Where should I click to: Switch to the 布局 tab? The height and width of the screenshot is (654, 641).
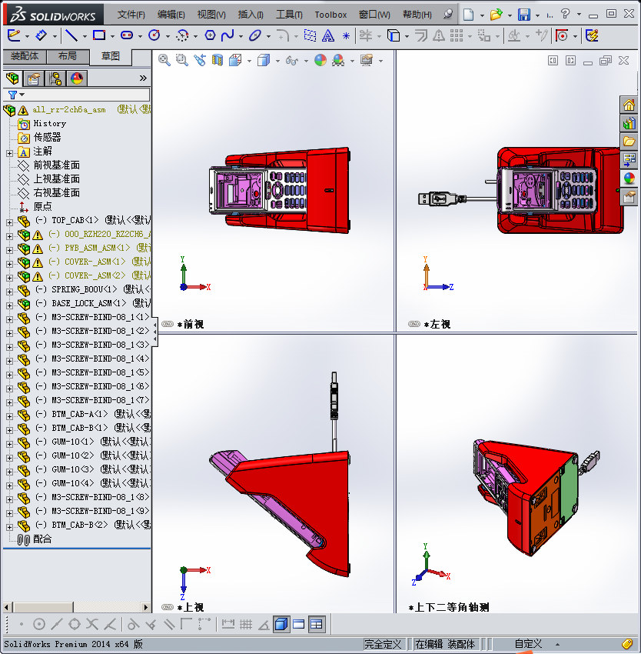click(68, 56)
